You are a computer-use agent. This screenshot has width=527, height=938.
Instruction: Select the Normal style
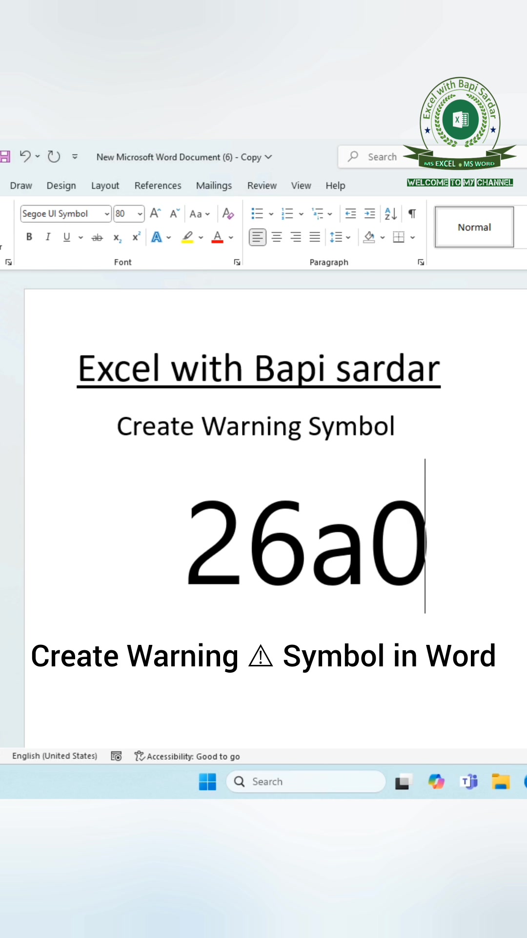tap(474, 227)
